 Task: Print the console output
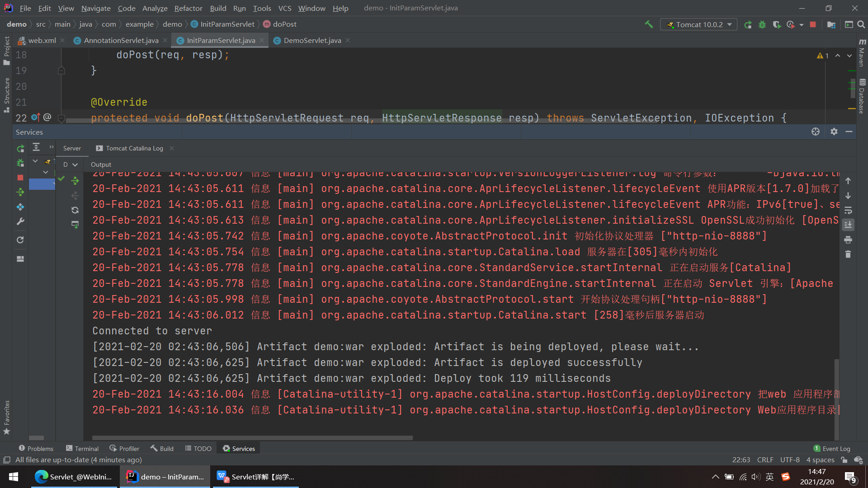pyautogui.click(x=848, y=239)
